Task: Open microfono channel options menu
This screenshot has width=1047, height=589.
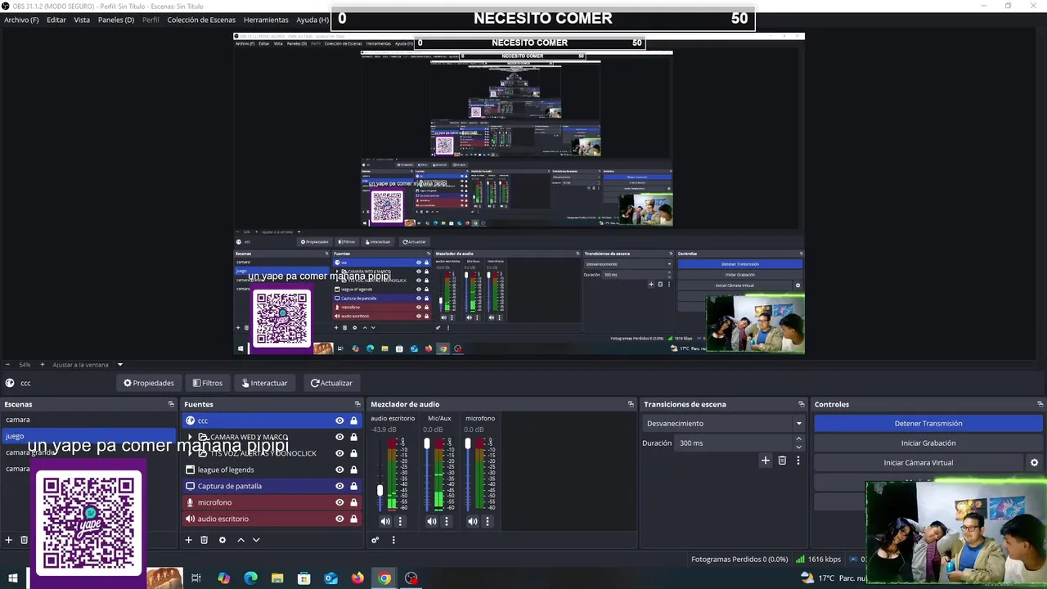Action: [x=488, y=521]
